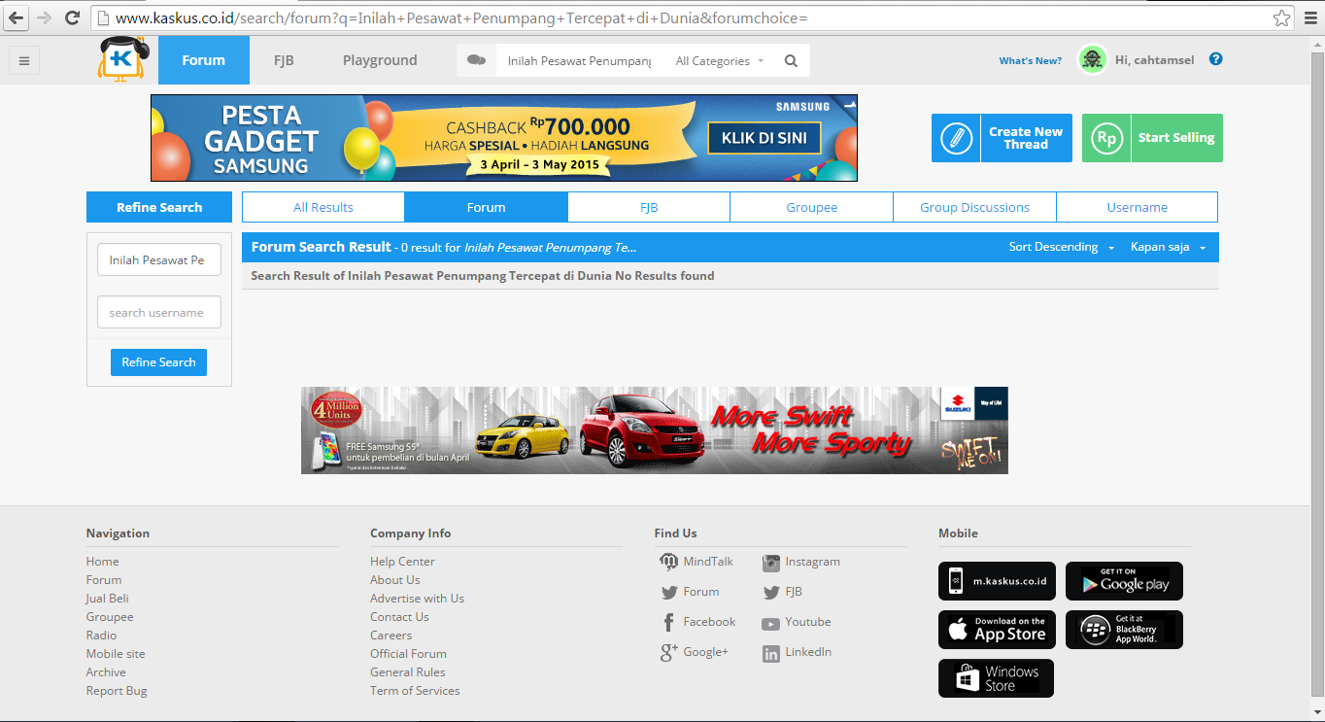Click the Create New Thread button
This screenshot has width=1325, height=722.
[x=1002, y=138]
